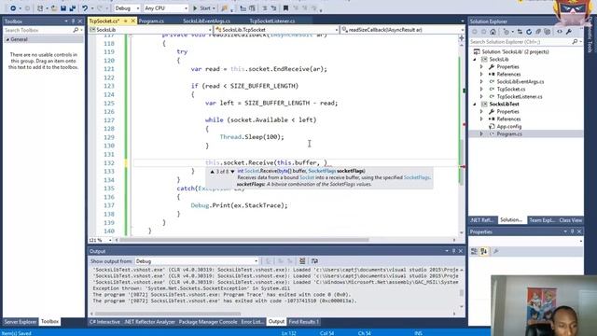Click the Undo arrow icon

click(85, 8)
